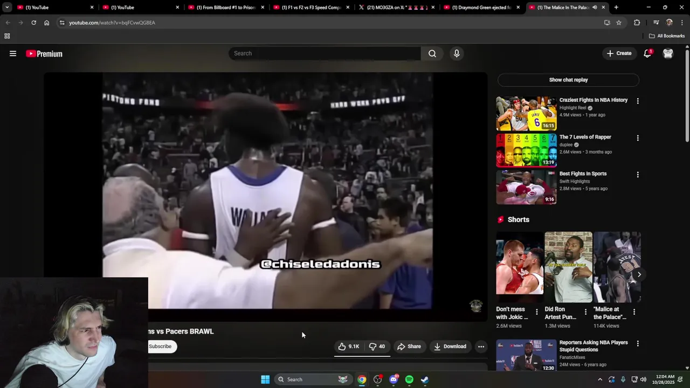This screenshot has width=690, height=388.
Task: Click the Chrome address bar URL
Action: (112, 23)
